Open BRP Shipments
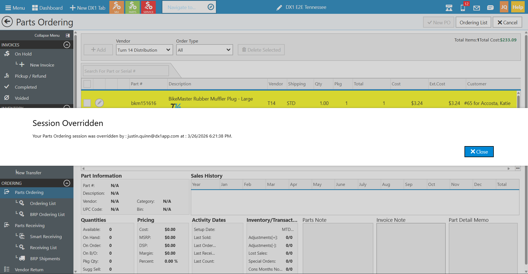Viewport: 528px width, 274px height. click(x=45, y=259)
